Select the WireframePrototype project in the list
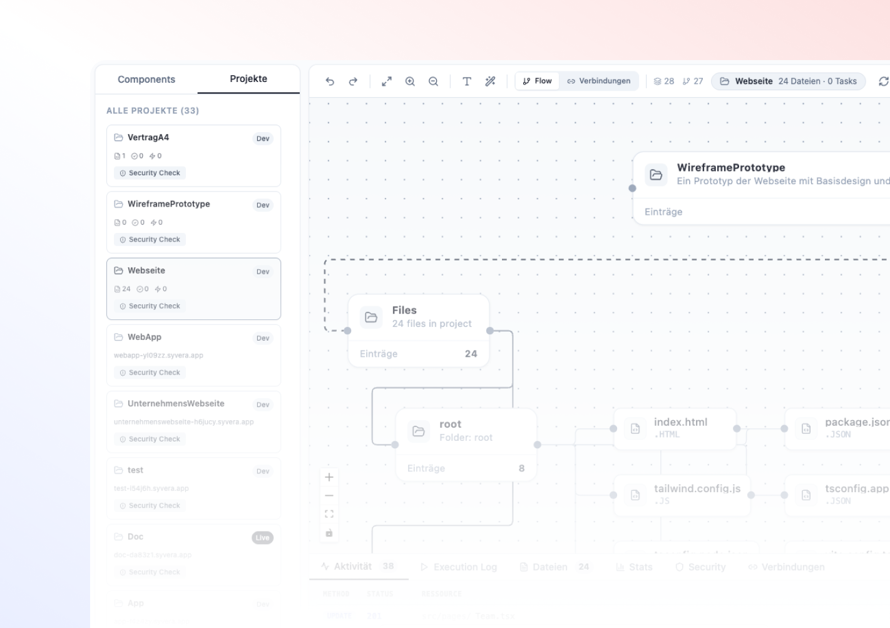 [193, 222]
